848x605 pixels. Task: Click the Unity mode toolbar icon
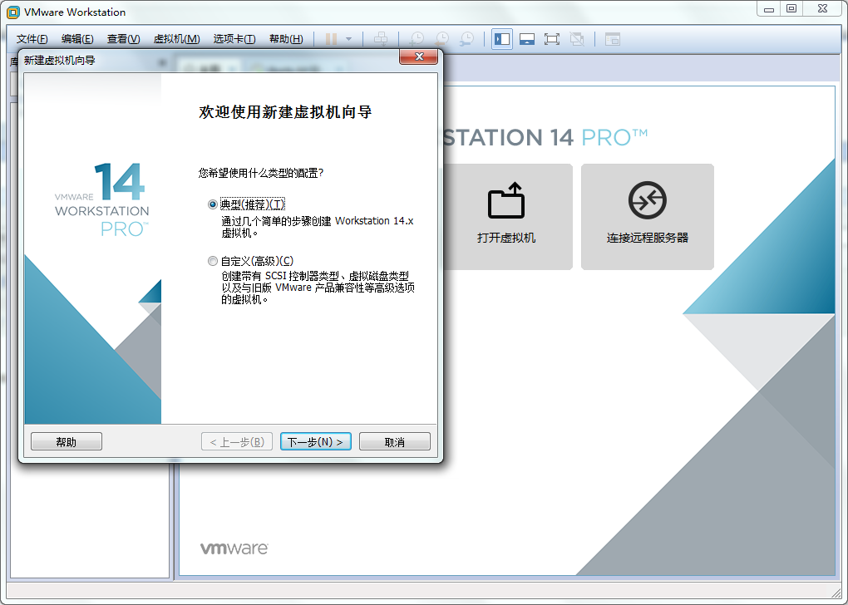coord(577,39)
